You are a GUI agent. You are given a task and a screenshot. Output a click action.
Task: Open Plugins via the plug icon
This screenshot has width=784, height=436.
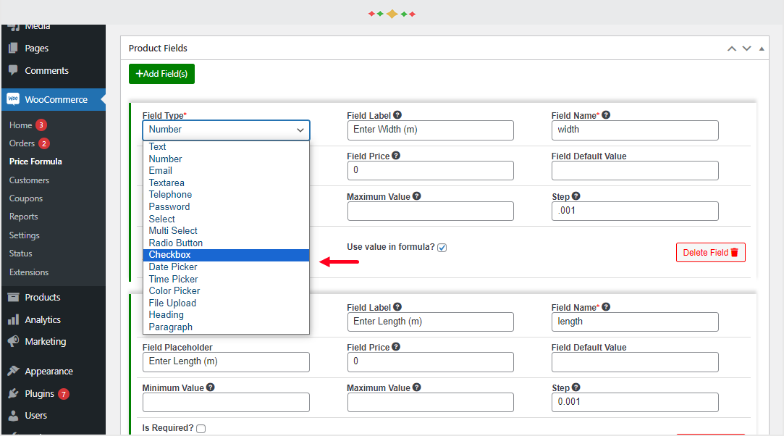14,393
